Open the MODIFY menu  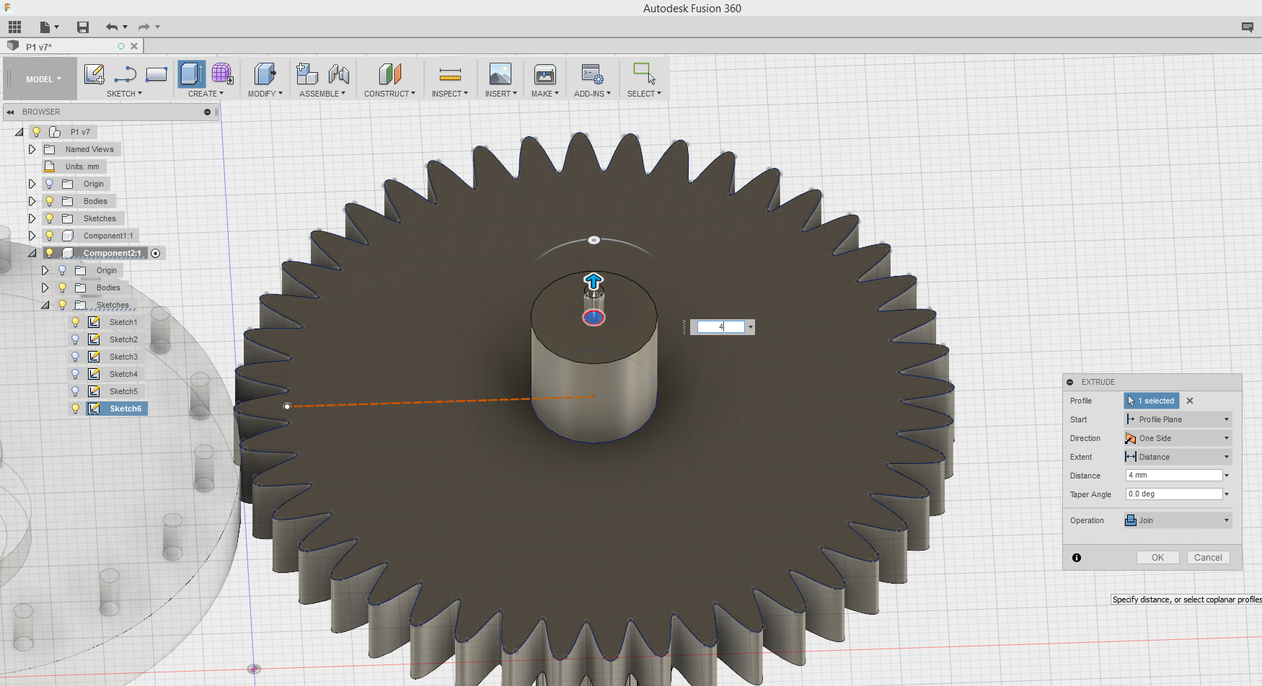265,94
